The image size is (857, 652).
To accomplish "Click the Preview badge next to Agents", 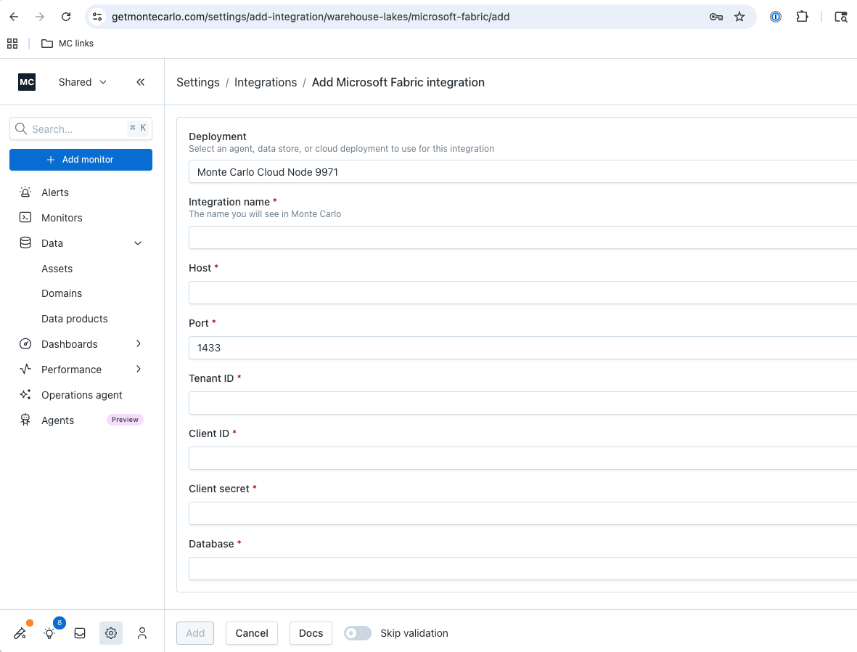I will (x=125, y=420).
